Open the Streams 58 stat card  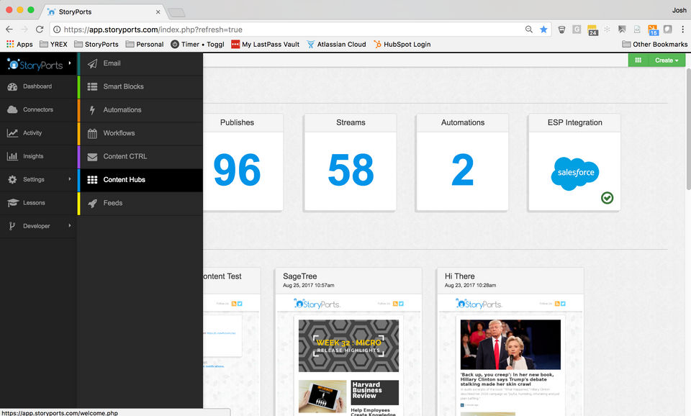pyautogui.click(x=351, y=162)
